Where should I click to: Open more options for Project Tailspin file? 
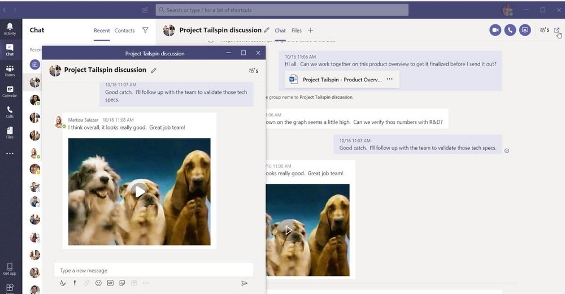coord(389,80)
